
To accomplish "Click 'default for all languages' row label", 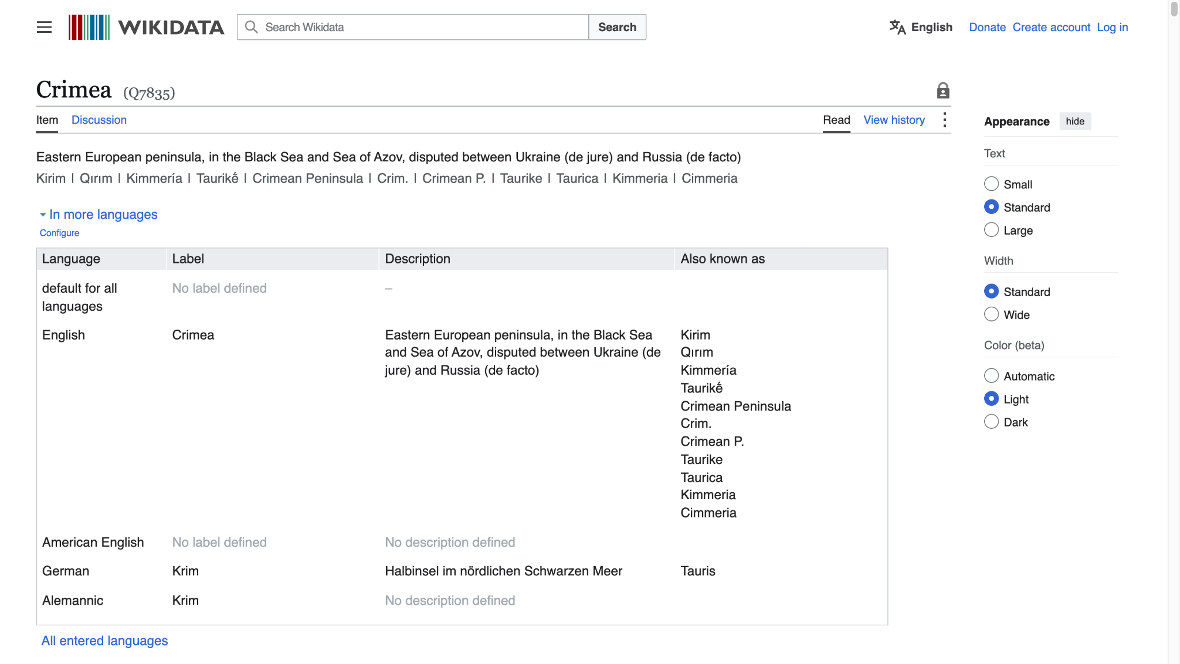I will (x=80, y=297).
